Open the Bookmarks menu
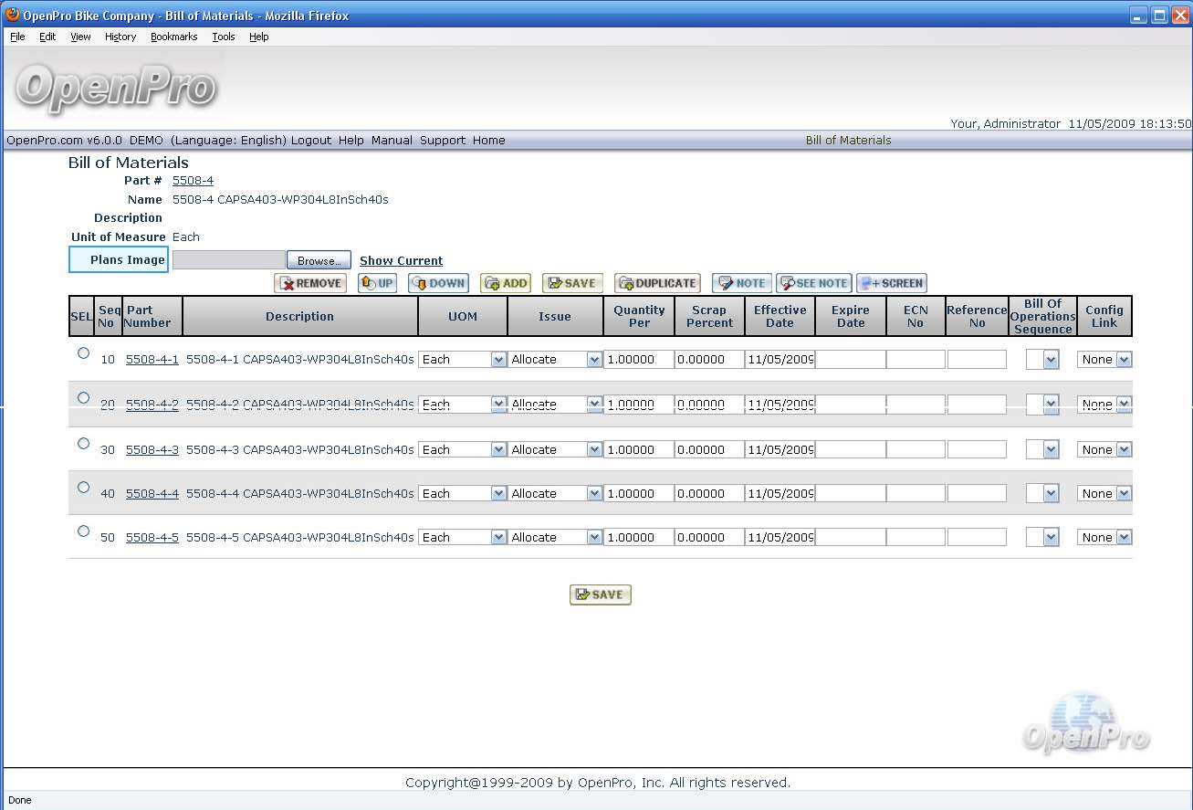 tap(173, 37)
